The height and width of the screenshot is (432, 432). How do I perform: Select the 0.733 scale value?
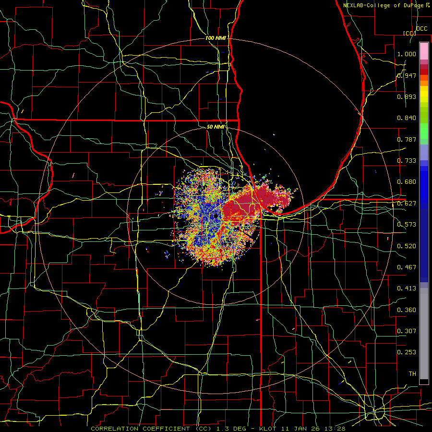point(407,161)
